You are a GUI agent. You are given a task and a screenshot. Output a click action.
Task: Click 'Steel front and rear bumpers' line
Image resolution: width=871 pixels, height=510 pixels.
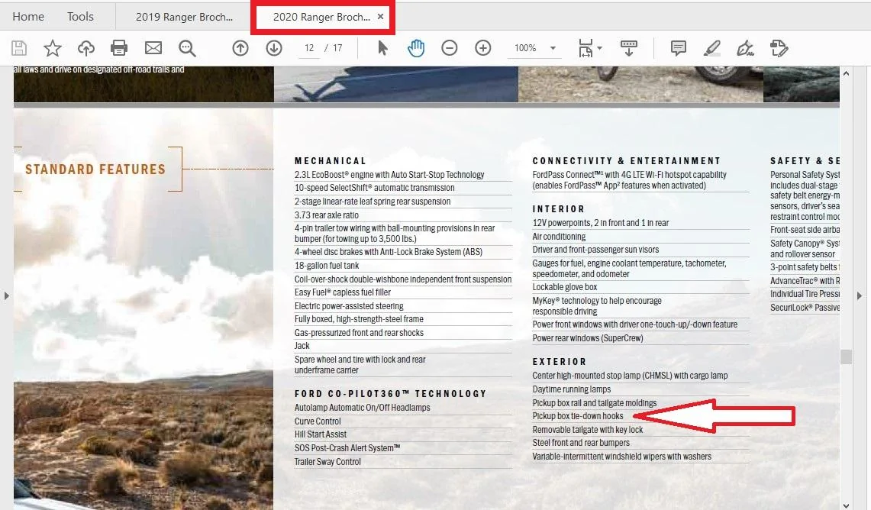coord(581,443)
